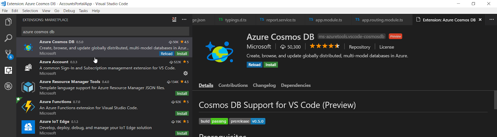Click the prerelease v0.5.0 badge
The width and height of the screenshot is (497, 137).
coord(247,121)
